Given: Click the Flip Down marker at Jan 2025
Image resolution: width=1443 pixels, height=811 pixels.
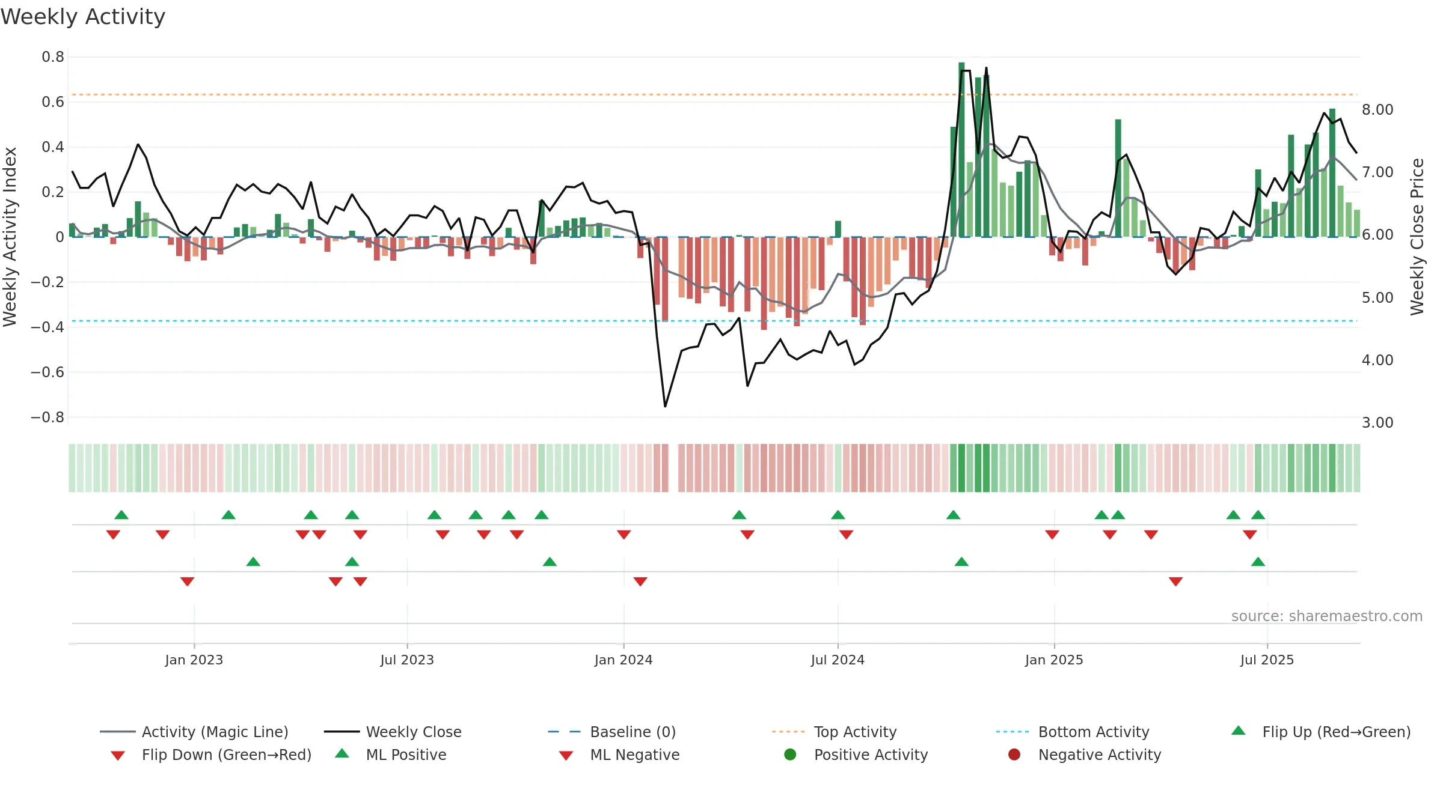Looking at the screenshot, I should click(x=1052, y=535).
